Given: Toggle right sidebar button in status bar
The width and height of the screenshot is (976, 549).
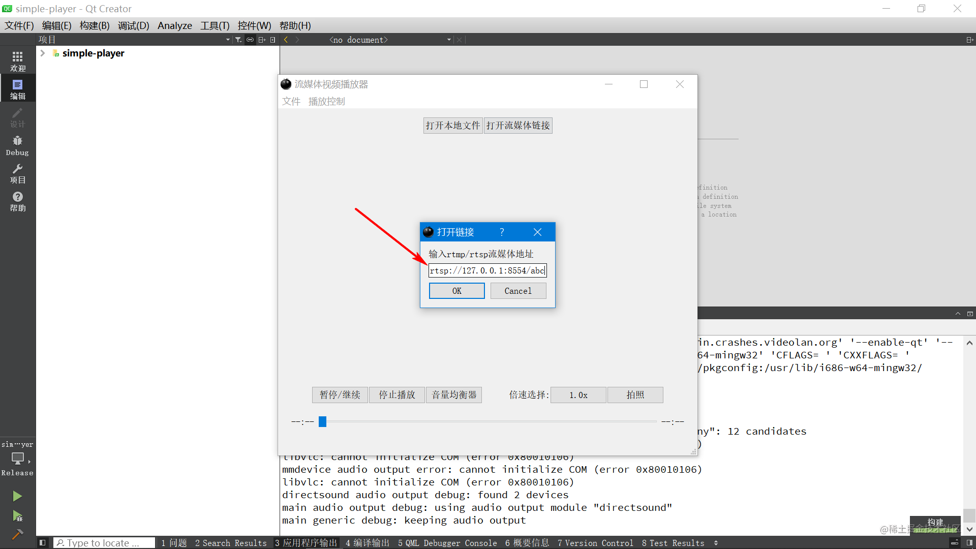Looking at the screenshot, I should [969, 543].
